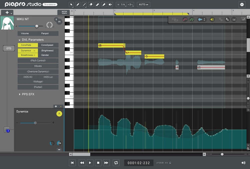
Task: Toggle the pink pitch curve display
Action: coord(185,20)
